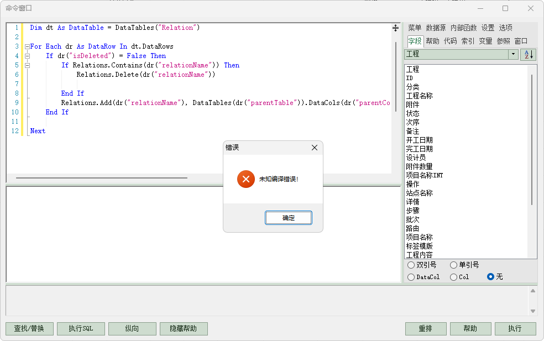
Task: Click the message pane scroll down arrow
Action: [x=533, y=311]
